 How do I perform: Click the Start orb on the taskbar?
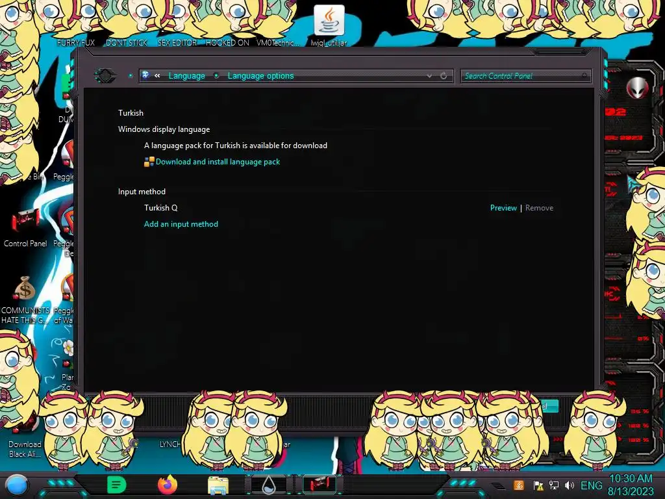point(17,485)
